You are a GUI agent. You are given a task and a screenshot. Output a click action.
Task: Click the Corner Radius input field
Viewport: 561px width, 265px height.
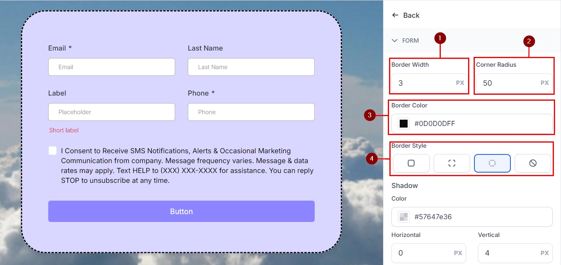[x=508, y=83]
